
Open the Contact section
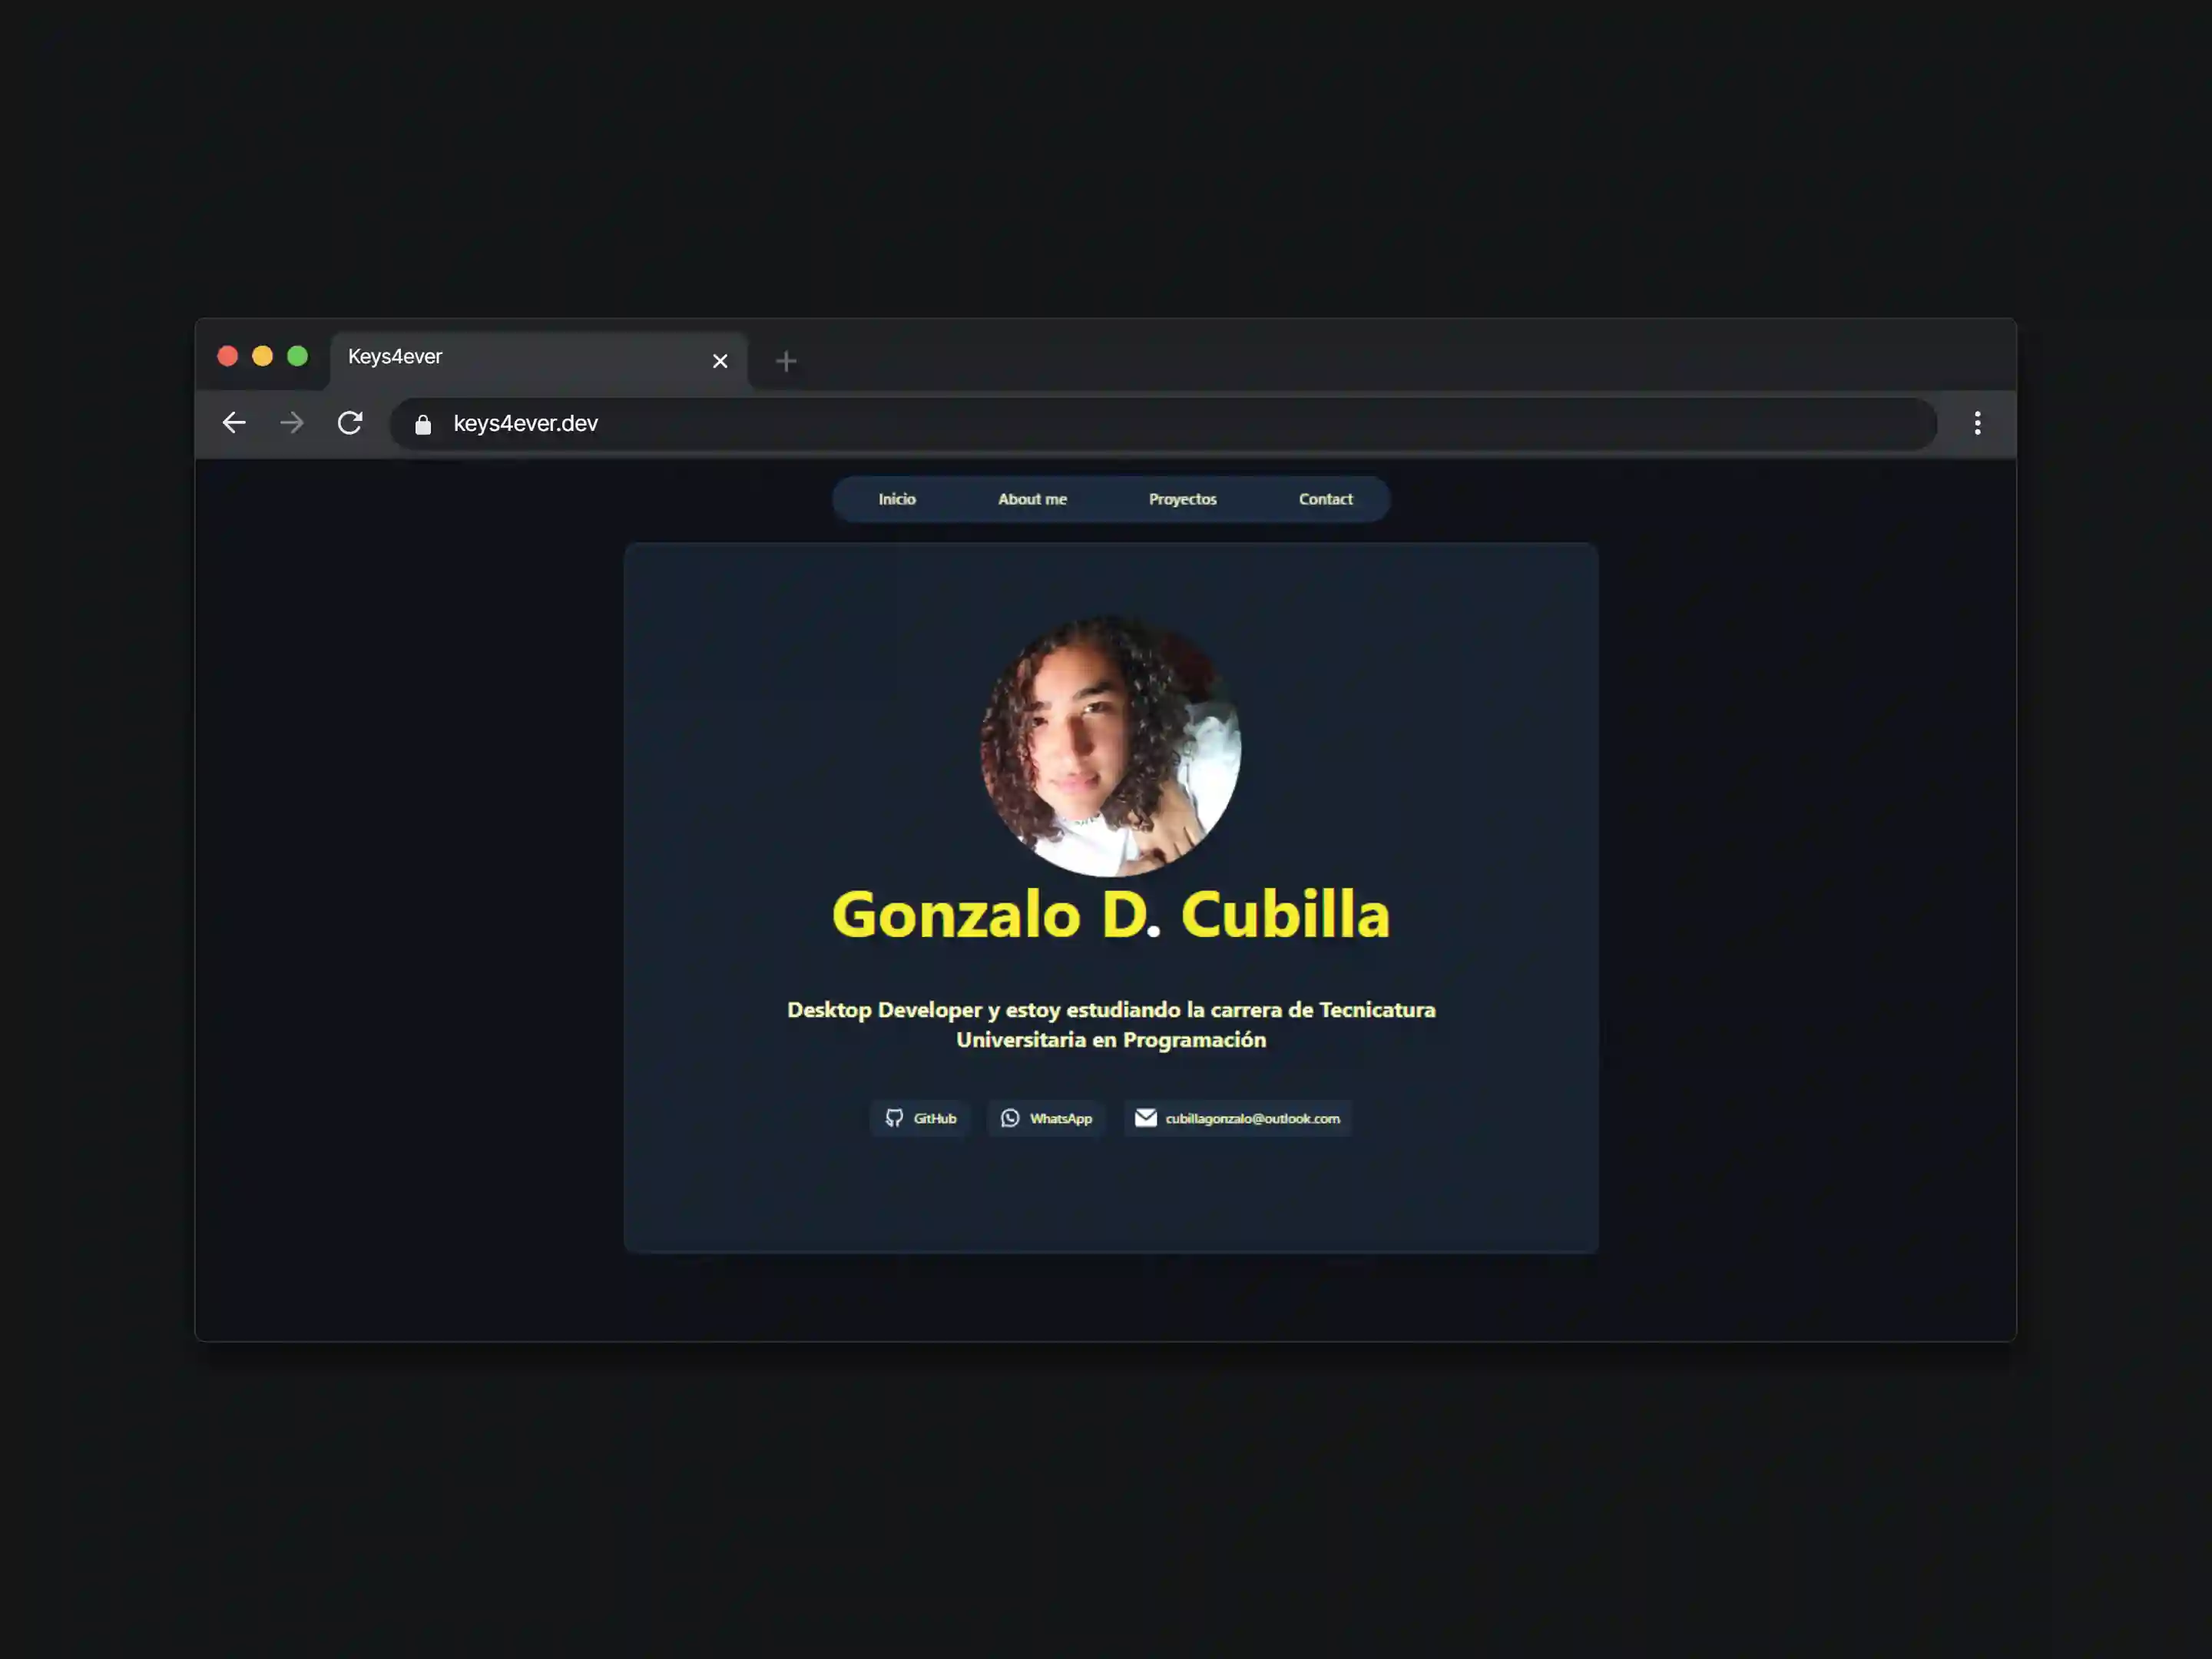[x=1325, y=499]
